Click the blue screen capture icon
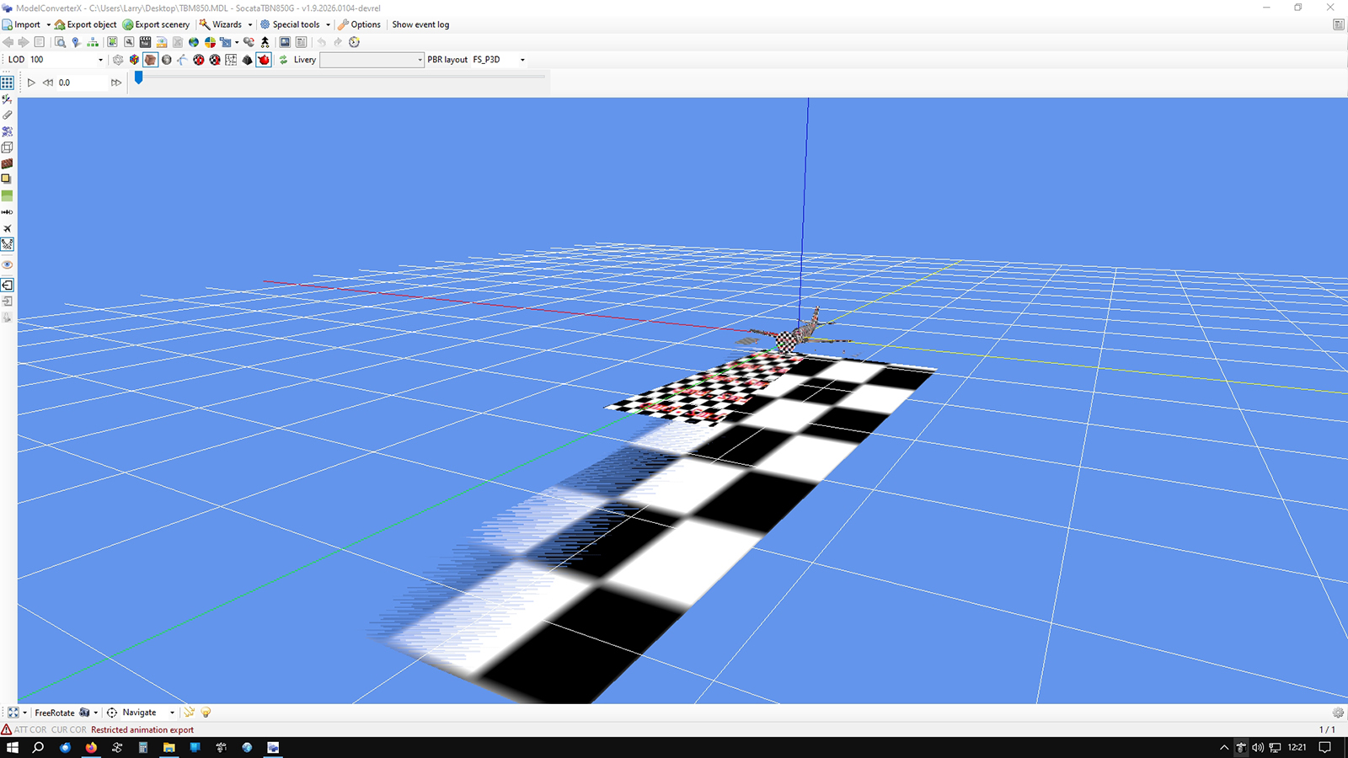 tap(285, 42)
